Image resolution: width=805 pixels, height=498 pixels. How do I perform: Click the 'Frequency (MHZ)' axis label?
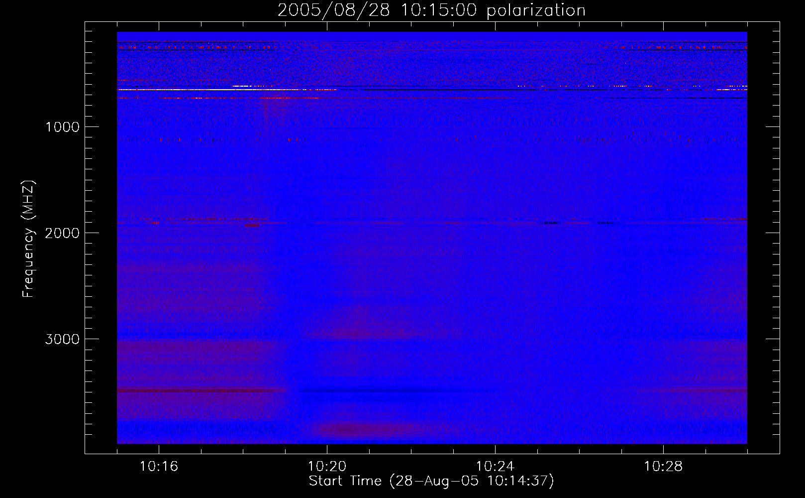28,239
